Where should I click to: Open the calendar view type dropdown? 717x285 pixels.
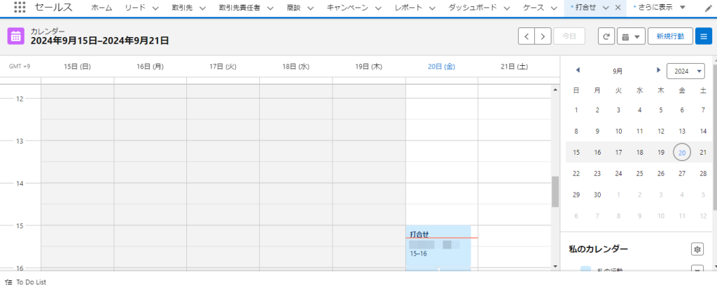point(631,36)
